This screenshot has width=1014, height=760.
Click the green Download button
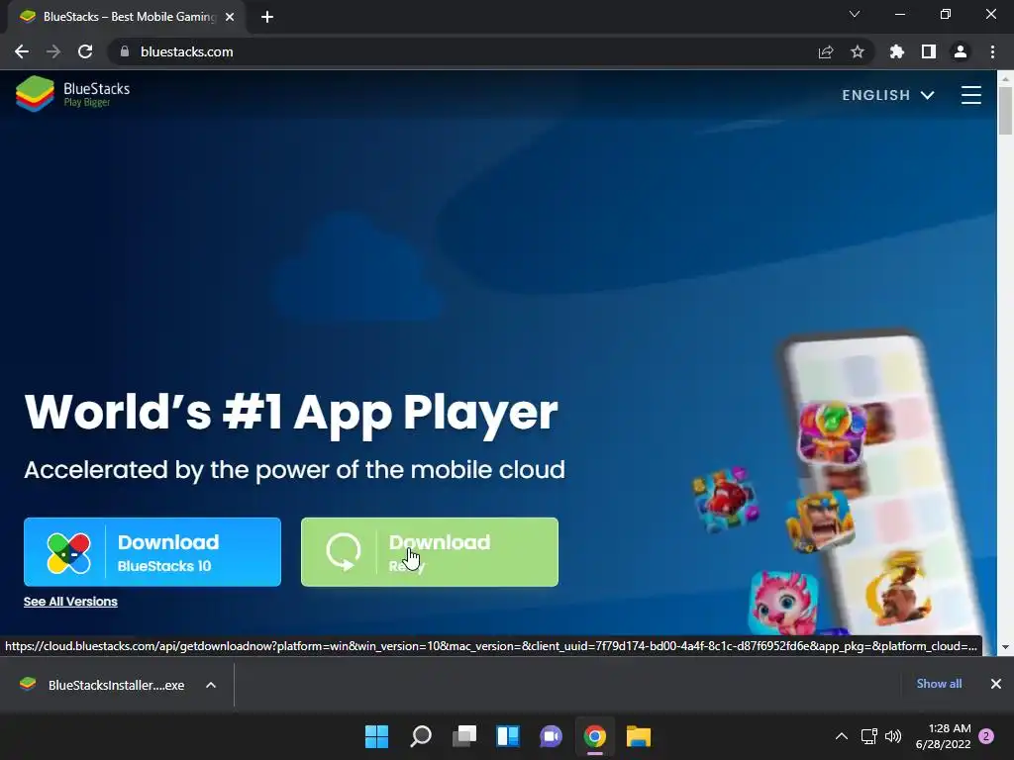430,552
